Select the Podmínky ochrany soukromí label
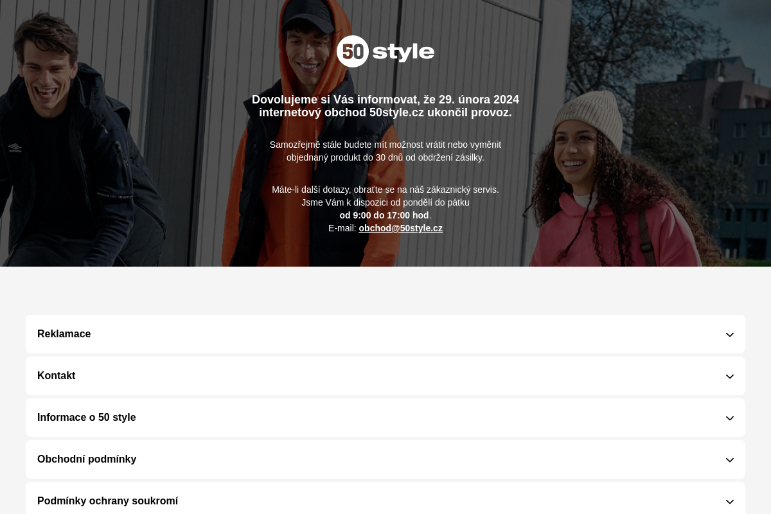The width and height of the screenshot is (771, 514). pyautogui.click(x=108, y=501)
